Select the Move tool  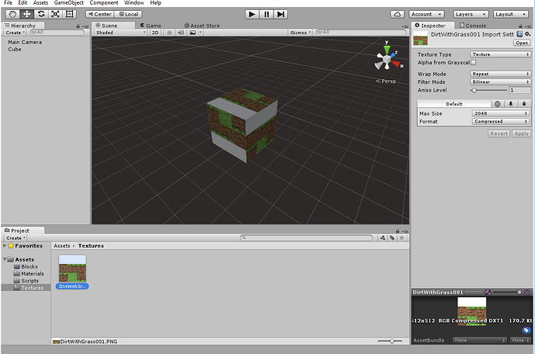26,14
